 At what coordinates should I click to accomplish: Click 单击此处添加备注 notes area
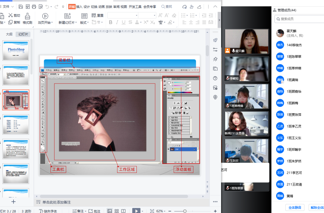click(x=57, y=202)
